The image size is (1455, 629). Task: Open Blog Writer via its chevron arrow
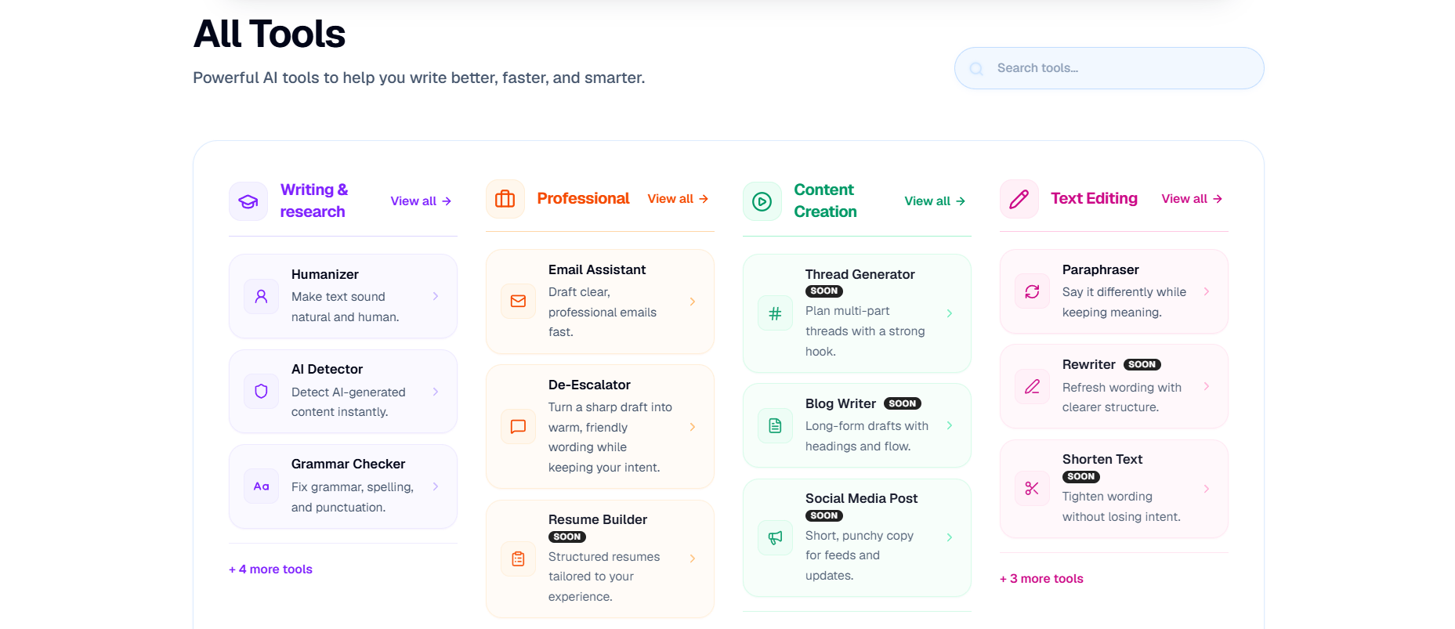(x=950, y=425)
